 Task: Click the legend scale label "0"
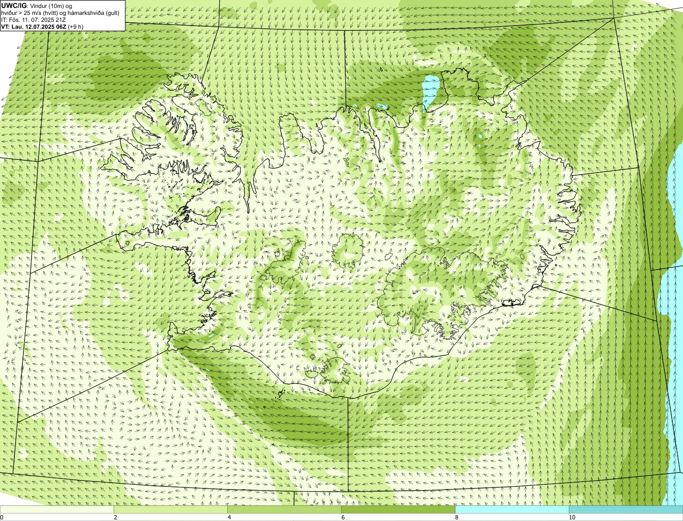[2, 517]
